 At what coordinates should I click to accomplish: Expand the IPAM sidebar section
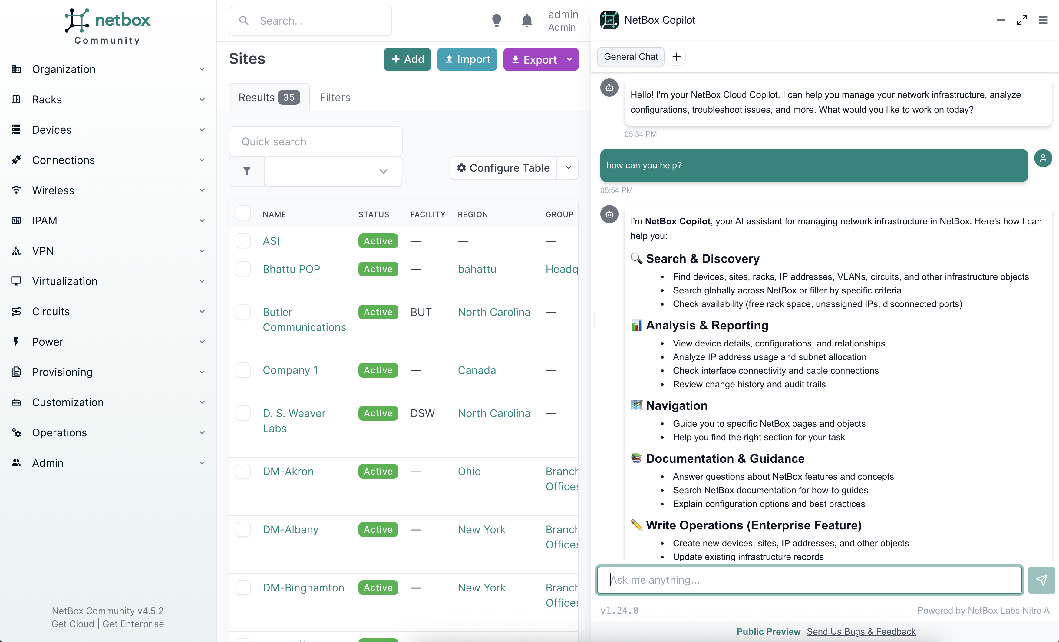coord(107,220)
